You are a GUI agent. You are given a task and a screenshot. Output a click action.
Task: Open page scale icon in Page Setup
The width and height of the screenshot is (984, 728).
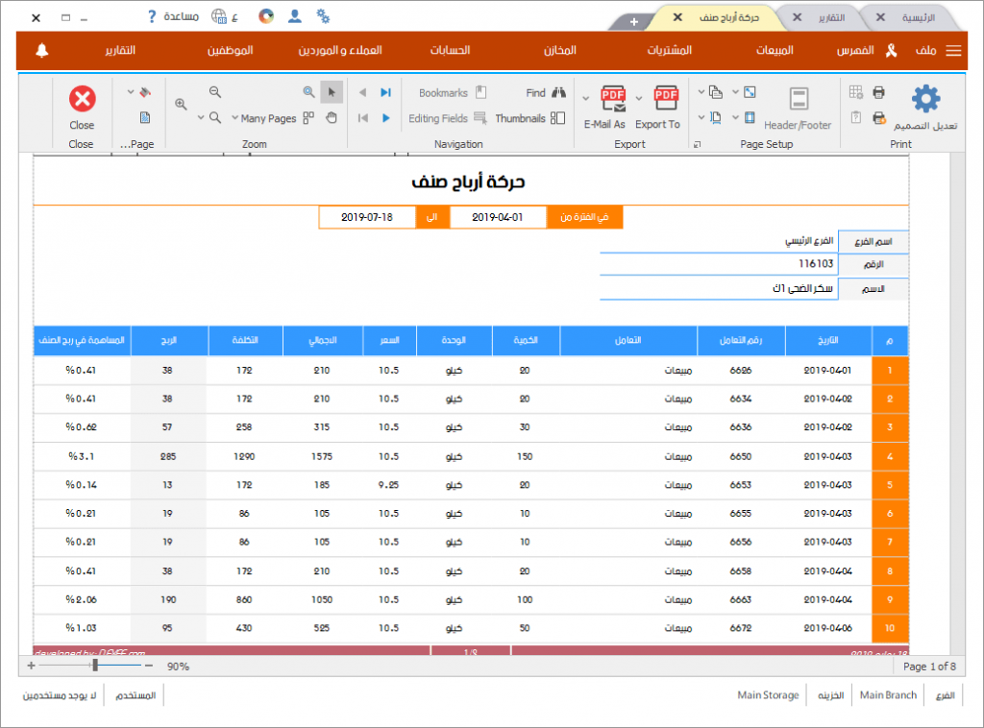(750, 92)
